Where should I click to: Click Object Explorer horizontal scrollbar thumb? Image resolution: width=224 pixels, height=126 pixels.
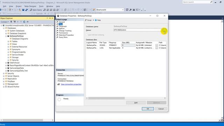(23, 120)
